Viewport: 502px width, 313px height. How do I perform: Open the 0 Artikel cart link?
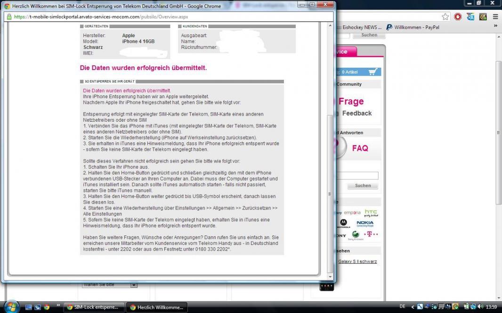349,72
